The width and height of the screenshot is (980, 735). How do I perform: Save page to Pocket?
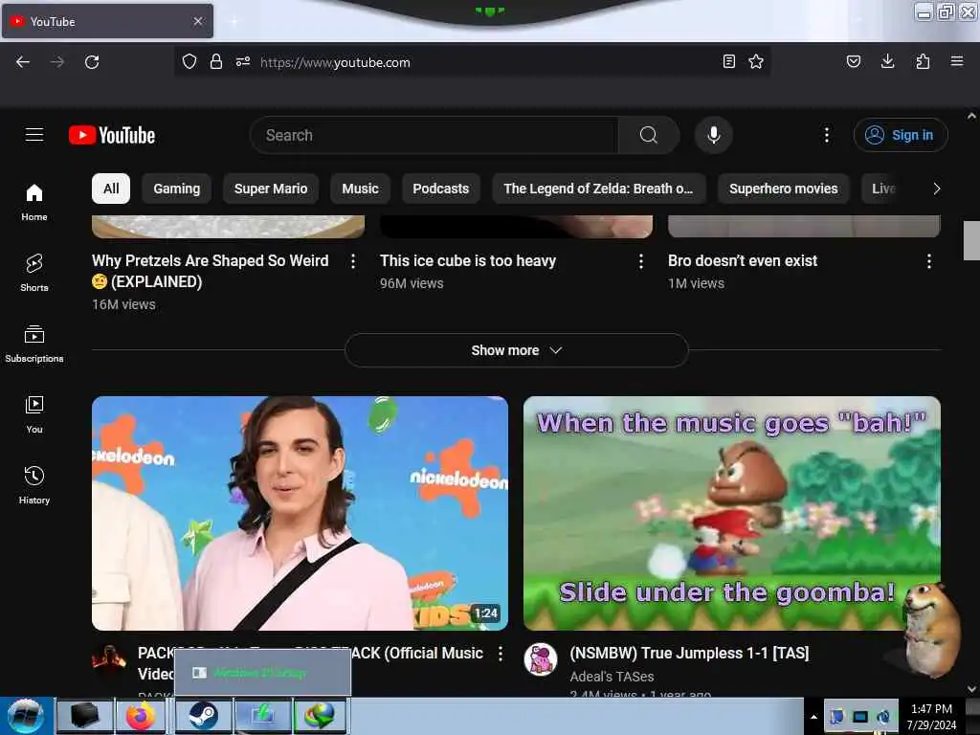click(854, 61)
